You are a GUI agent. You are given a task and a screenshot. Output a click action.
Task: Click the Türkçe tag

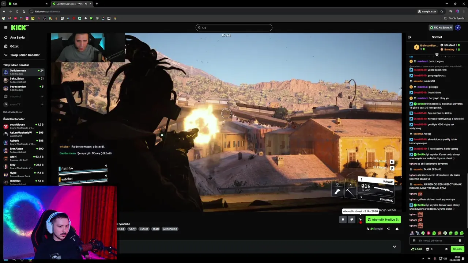point(144,229)
